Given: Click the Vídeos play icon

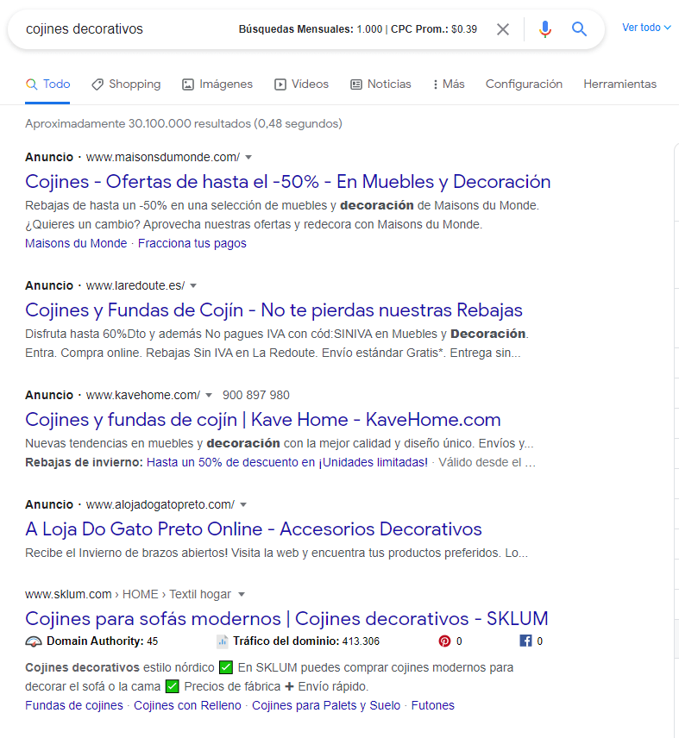Looking at the screenshot, I should (x=280, y=84).
